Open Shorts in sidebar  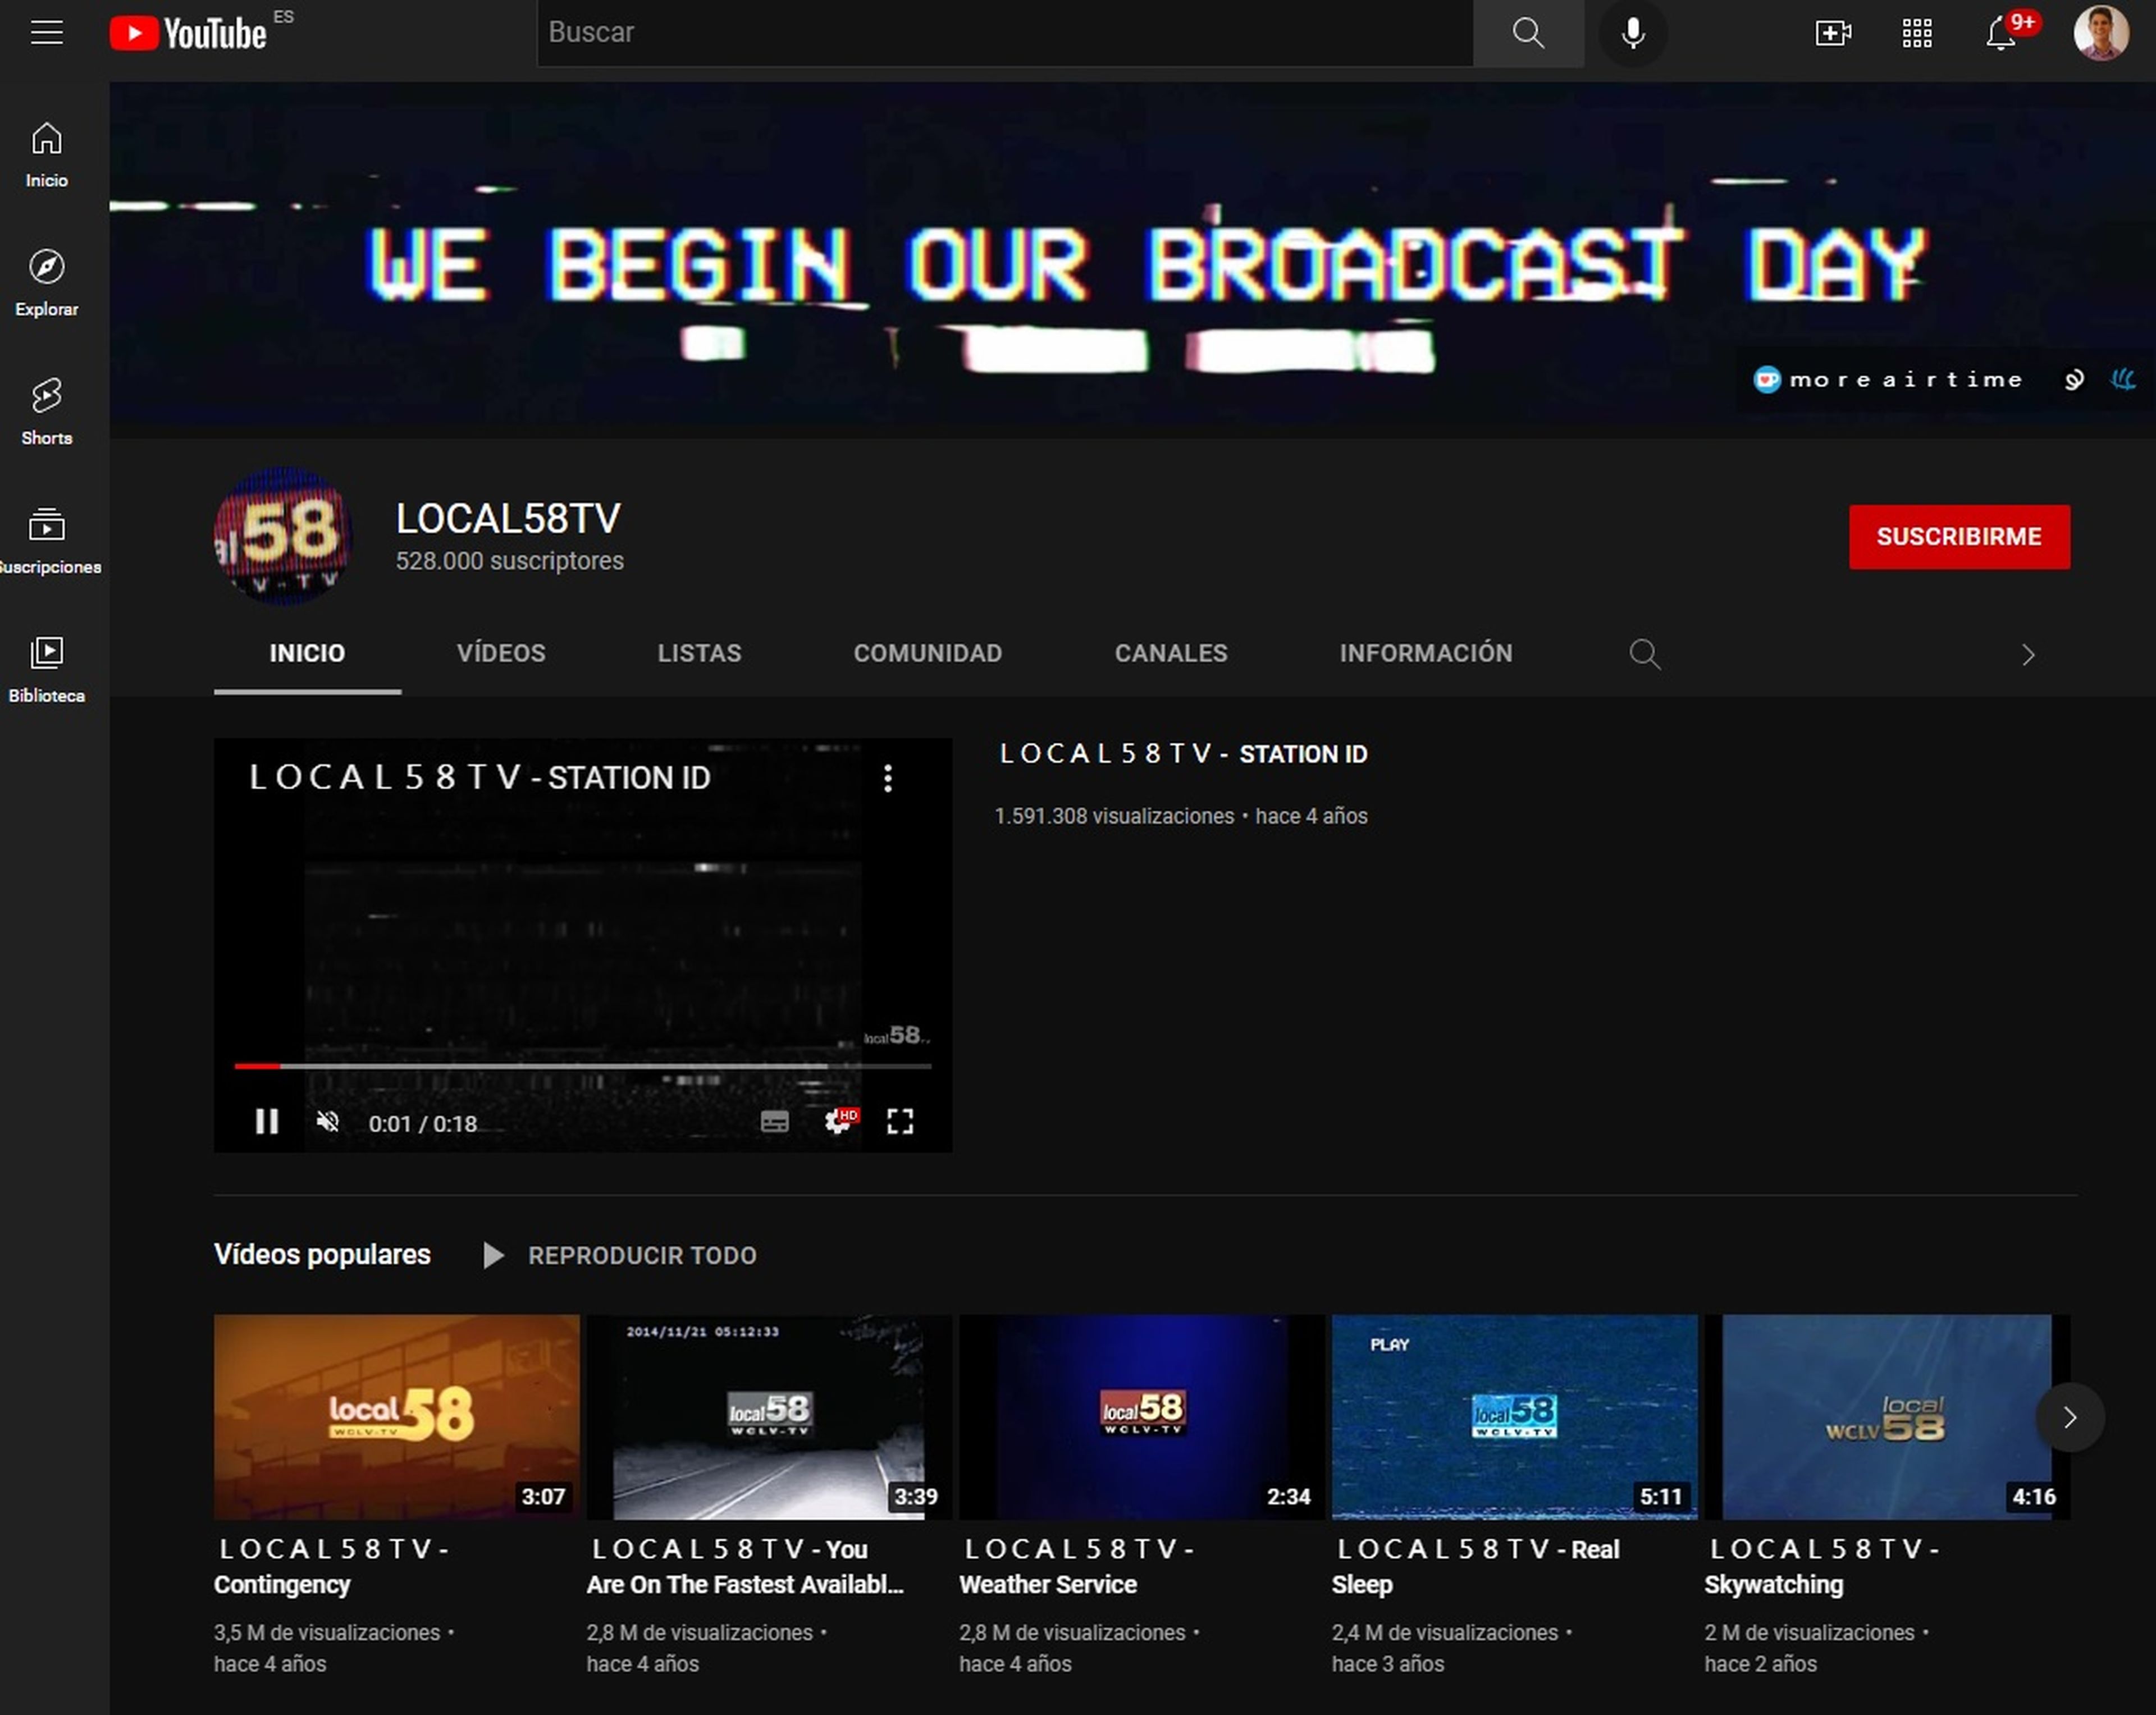tap(46, 412)
